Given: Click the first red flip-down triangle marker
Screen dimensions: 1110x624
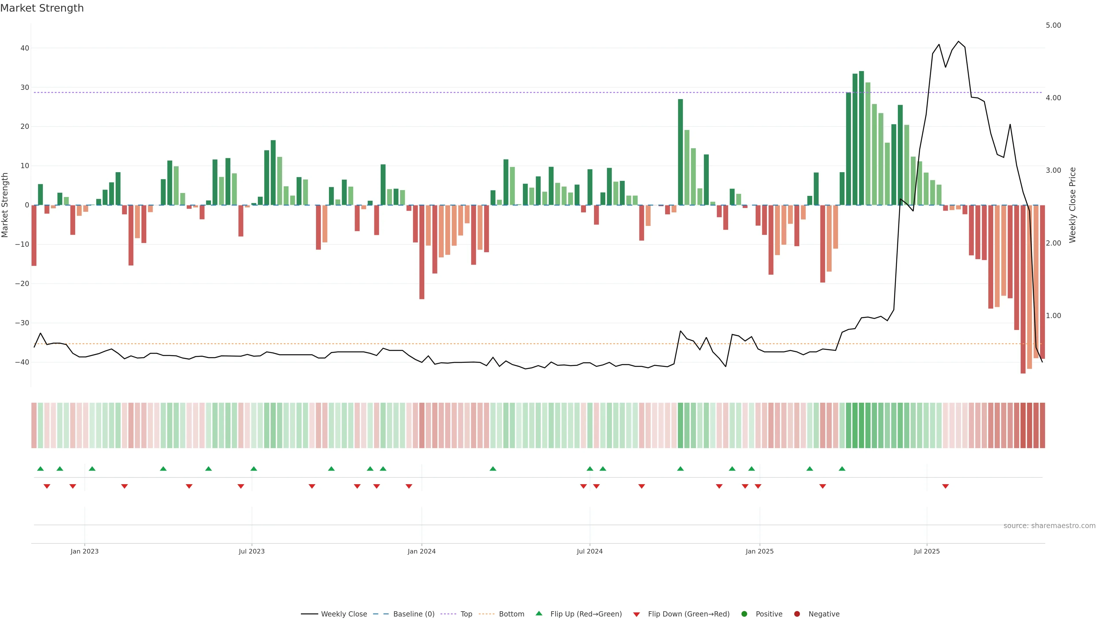Looking at the screenshot, I should pyautogui.click(x=47, y=486).
